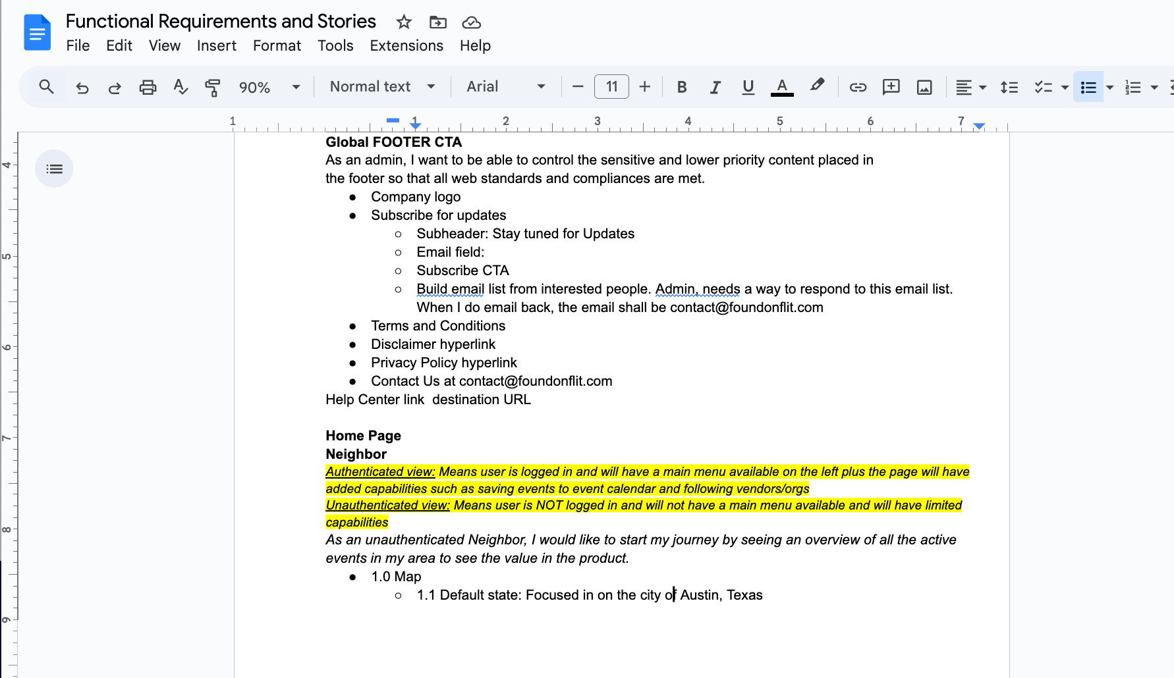
Task: Click the Disclaimer hyperlink bullet
Action: point(433,344)
